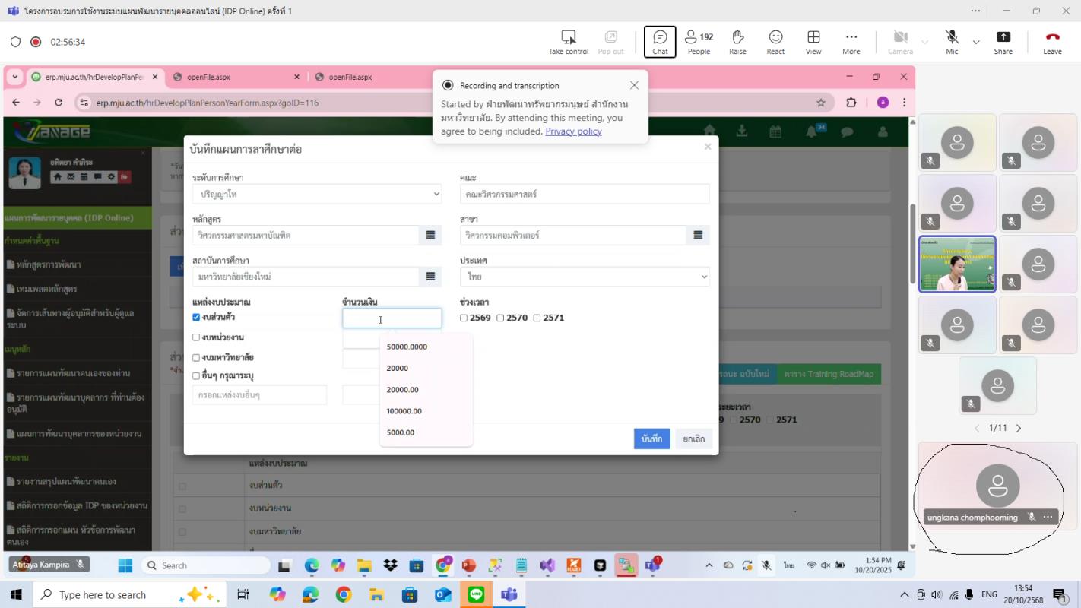Click the list icon beside the สาขา field
The width and height of the screenshot is (1081, 608).
698,236
